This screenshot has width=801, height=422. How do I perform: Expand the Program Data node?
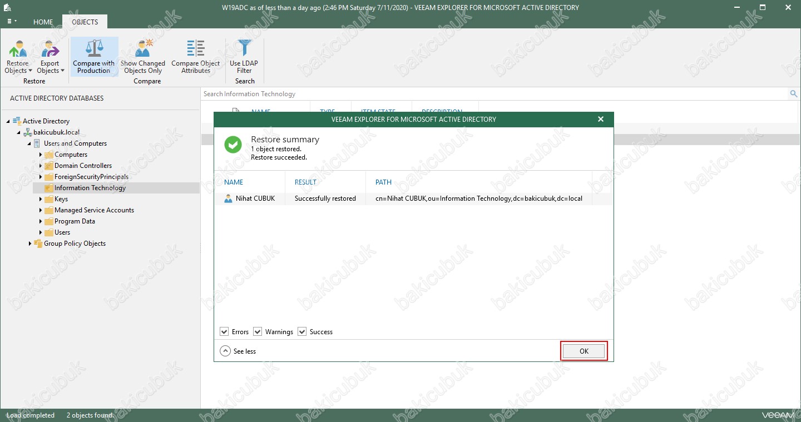tap(41, 221)
